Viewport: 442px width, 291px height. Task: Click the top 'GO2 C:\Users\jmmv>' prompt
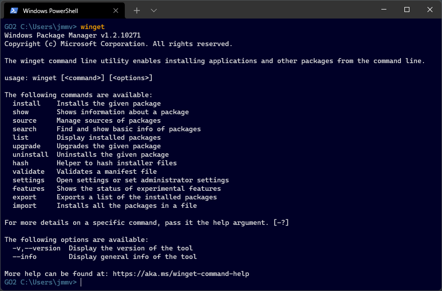point(40,27)
